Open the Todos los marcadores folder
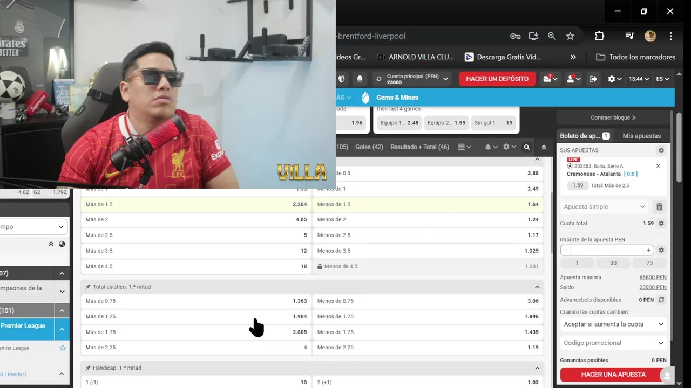The image size is (691, 388). [x=635, y=57]
